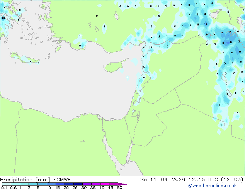This screenshot has height=189, width=245.
Task: Click the legend label '20'
Action: [66, 187]
